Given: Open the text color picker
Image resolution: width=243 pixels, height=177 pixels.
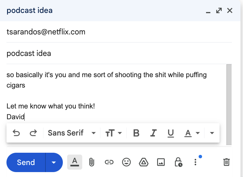Looking at the screenshot, I should [192, 133].
